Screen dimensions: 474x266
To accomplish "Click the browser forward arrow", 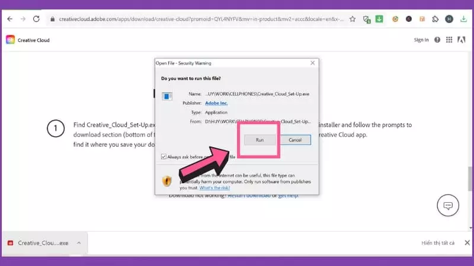I will pos(23,19).
